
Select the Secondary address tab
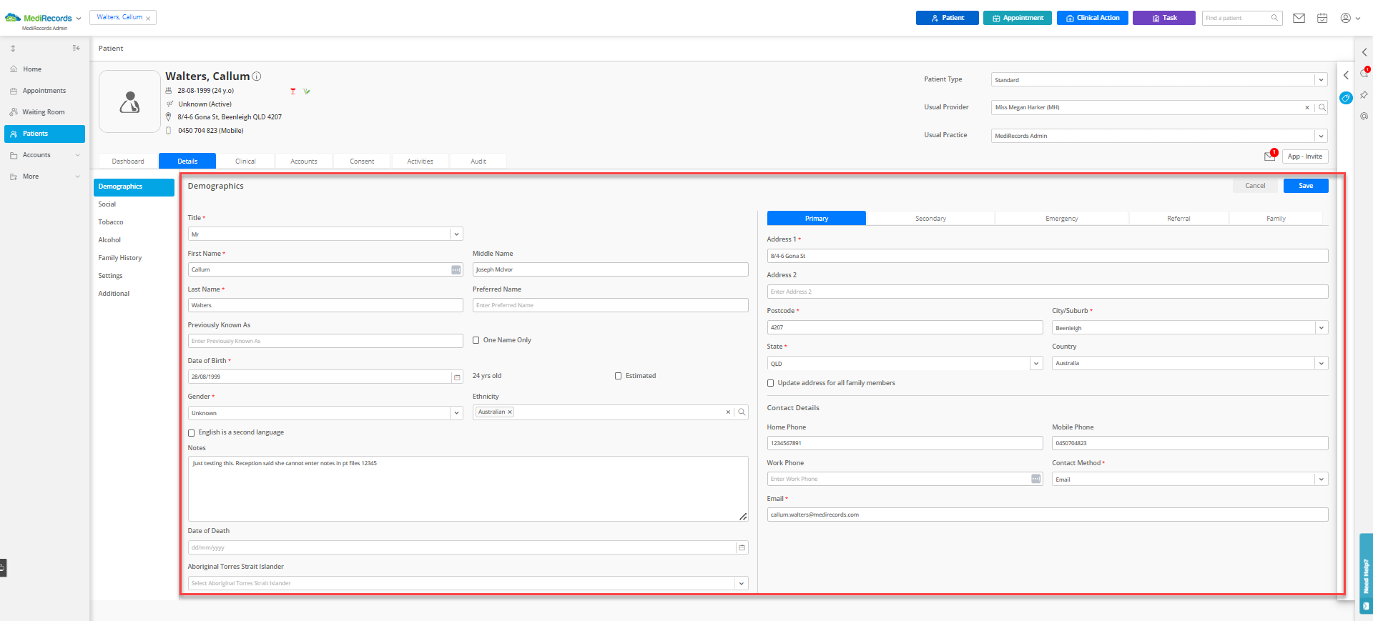click(930, 219)
